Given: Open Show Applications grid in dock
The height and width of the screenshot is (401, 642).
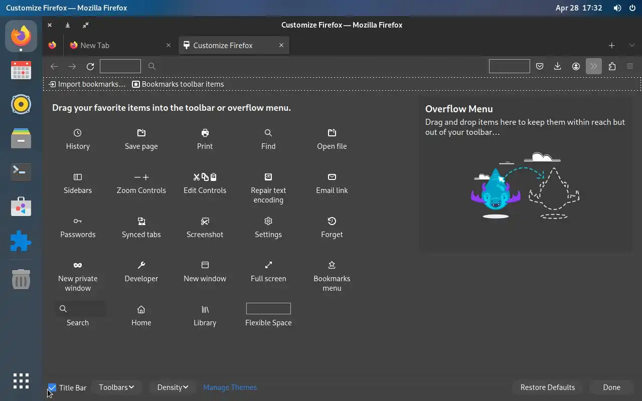Looking at the screenshot, I should click(21, 381).
